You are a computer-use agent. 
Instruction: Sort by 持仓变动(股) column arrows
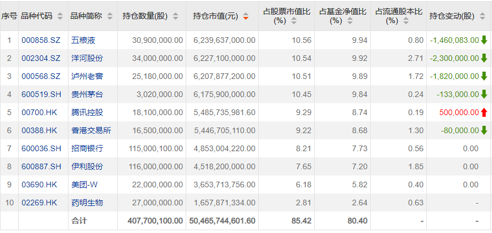482,16
